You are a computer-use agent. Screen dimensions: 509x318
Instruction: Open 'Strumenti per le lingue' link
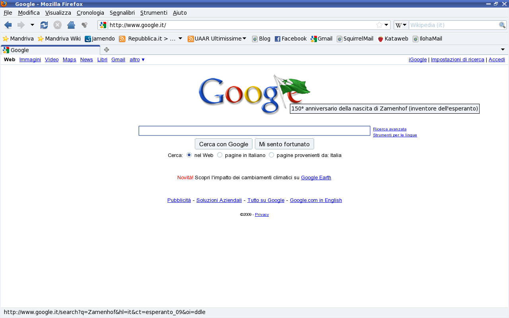(395, 135)
